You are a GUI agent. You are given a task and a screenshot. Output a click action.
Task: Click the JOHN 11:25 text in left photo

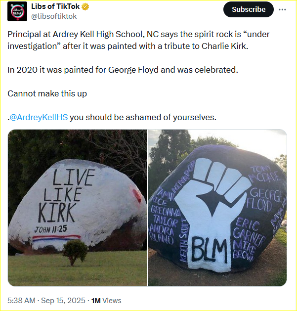[x=51, y=229]
